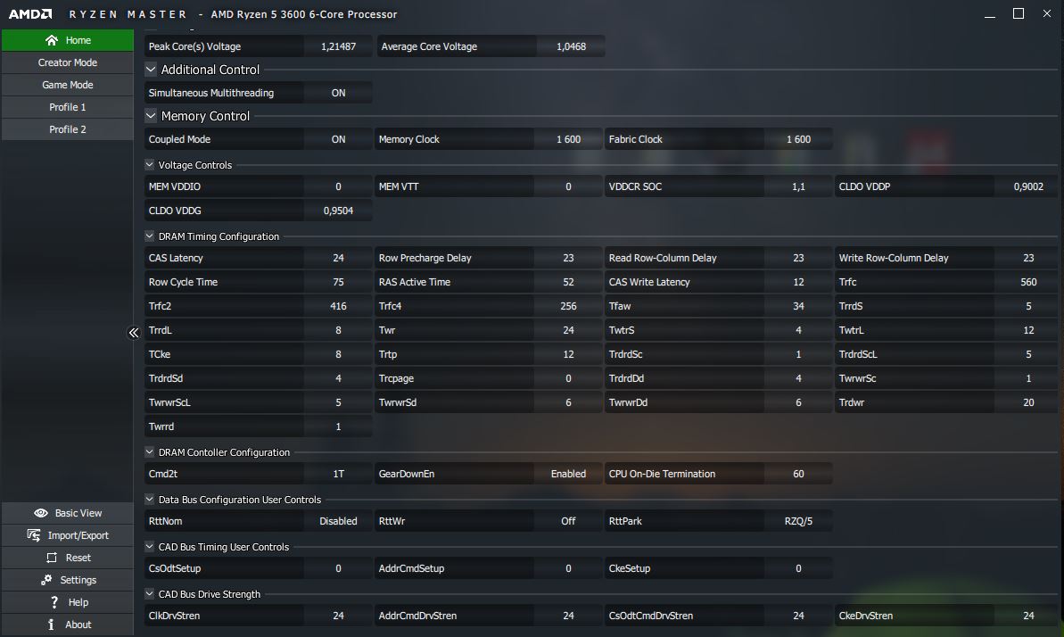Click the Trfc2 value 416
The image size is (1064, 637).
click(x=338, y=306)
